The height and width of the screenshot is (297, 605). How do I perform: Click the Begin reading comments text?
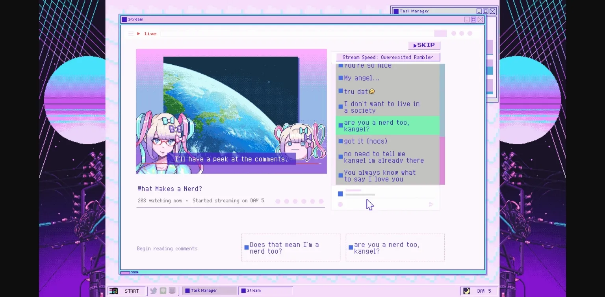click(167, 248)
